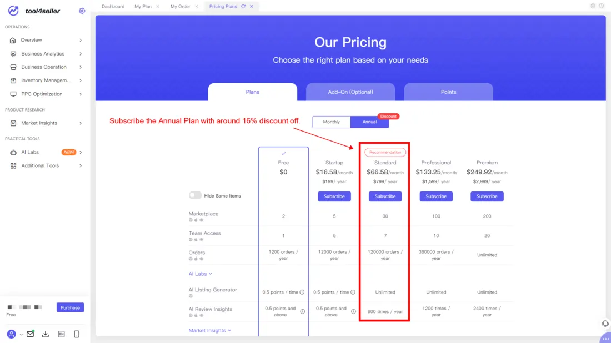611x343 pixels.
Task: Select the Annual billing option with discount
Action: [x=370, y=122]
